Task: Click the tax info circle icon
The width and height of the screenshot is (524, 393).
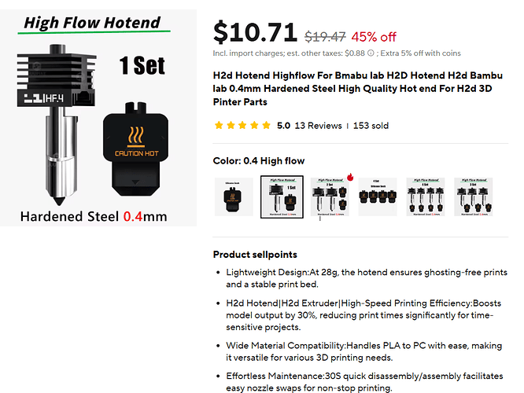Action: point(371,53)
